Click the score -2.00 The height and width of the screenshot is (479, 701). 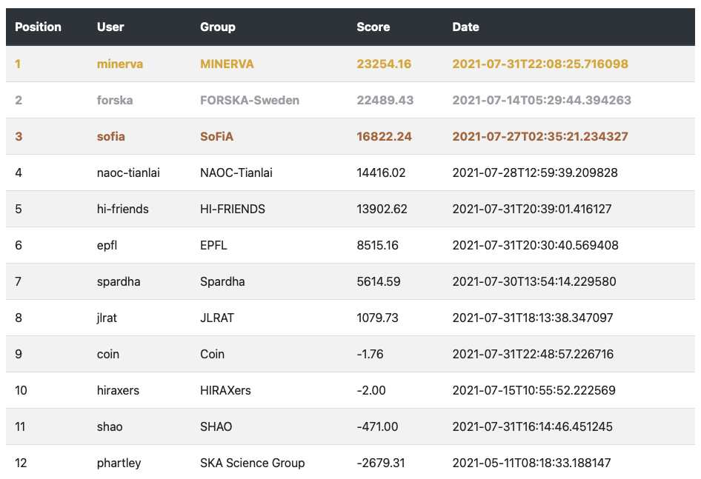pyautogui.click(x=371, y=390)
